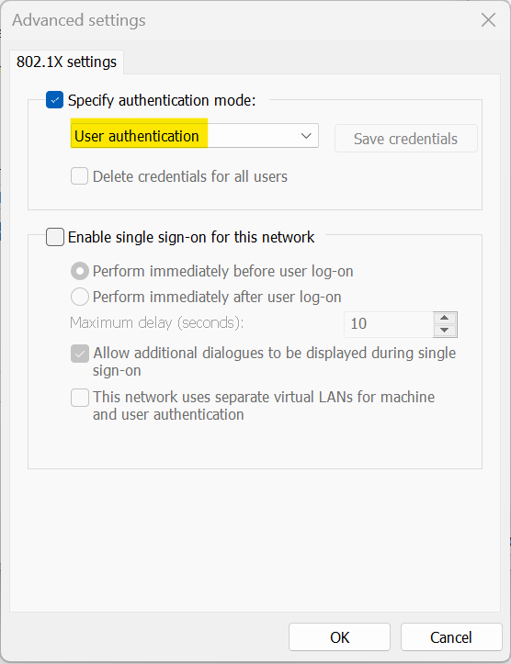511x664 pixels.
Task: Increase maximum delay with up stepper arrow
Action: pos(445,318)
